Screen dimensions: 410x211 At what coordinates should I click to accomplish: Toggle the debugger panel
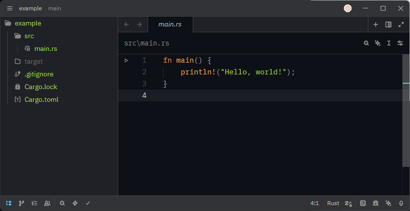[x=376, y=203]
